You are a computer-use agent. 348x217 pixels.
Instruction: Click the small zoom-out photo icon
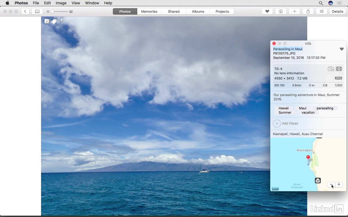click(x=48, y=12)
